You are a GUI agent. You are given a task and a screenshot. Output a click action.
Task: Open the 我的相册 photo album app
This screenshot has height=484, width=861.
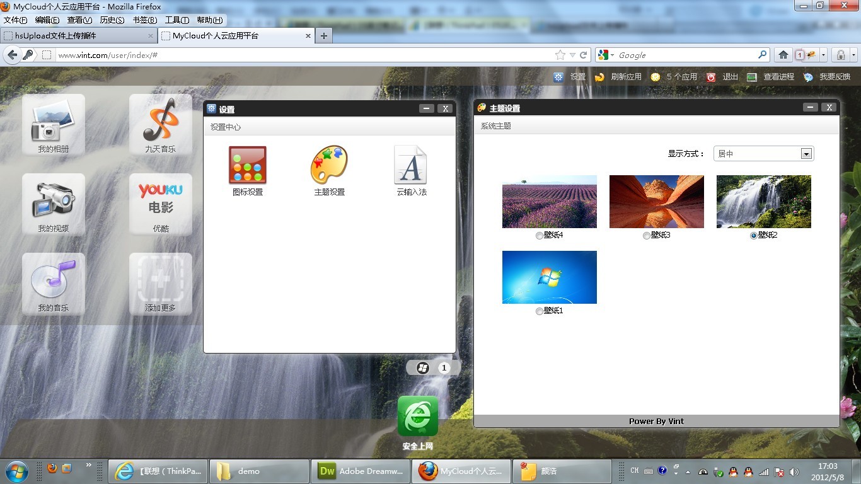[x=54, y=124]
